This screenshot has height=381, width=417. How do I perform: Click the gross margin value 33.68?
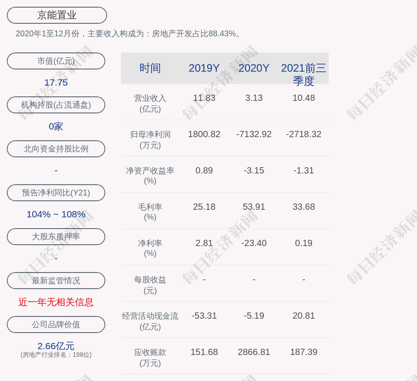click(x=304, y=207)
